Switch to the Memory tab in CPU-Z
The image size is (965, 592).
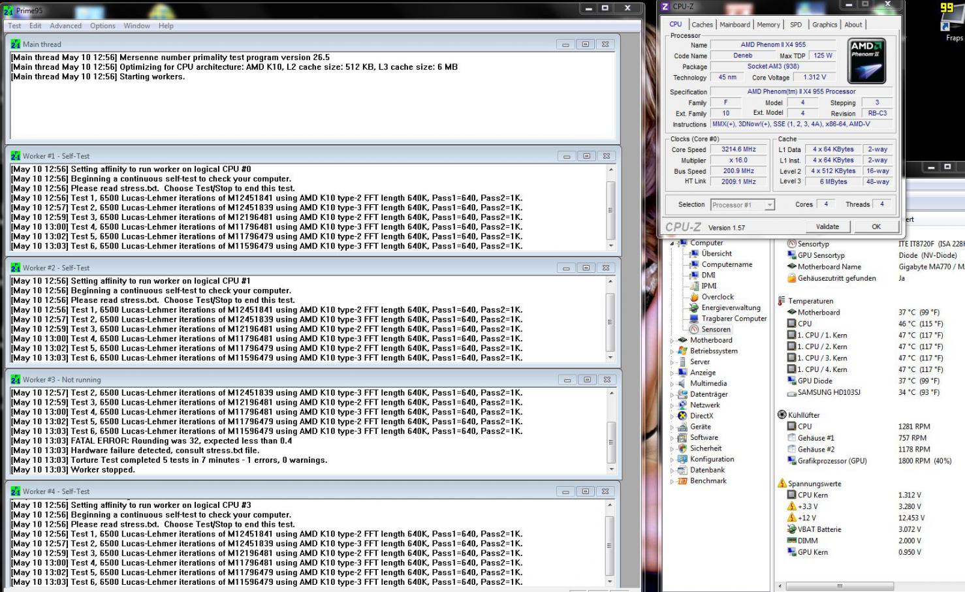(768, 25)
